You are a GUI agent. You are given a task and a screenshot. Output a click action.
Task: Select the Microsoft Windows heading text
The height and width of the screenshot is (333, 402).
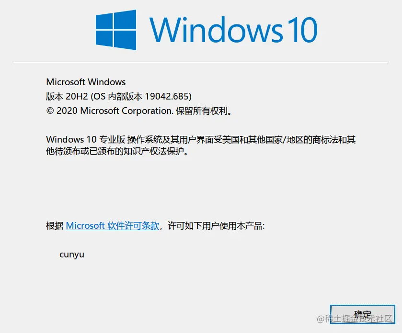pos(86,82)
